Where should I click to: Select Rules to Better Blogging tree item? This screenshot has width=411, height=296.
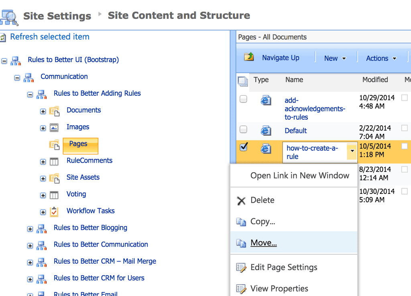tap(90, 228)
